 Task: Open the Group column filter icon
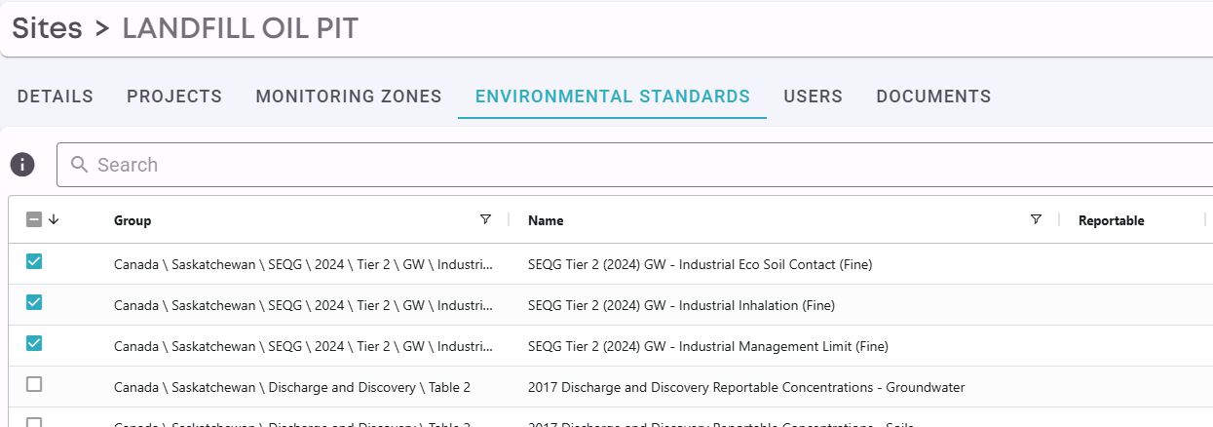point(485,219)
